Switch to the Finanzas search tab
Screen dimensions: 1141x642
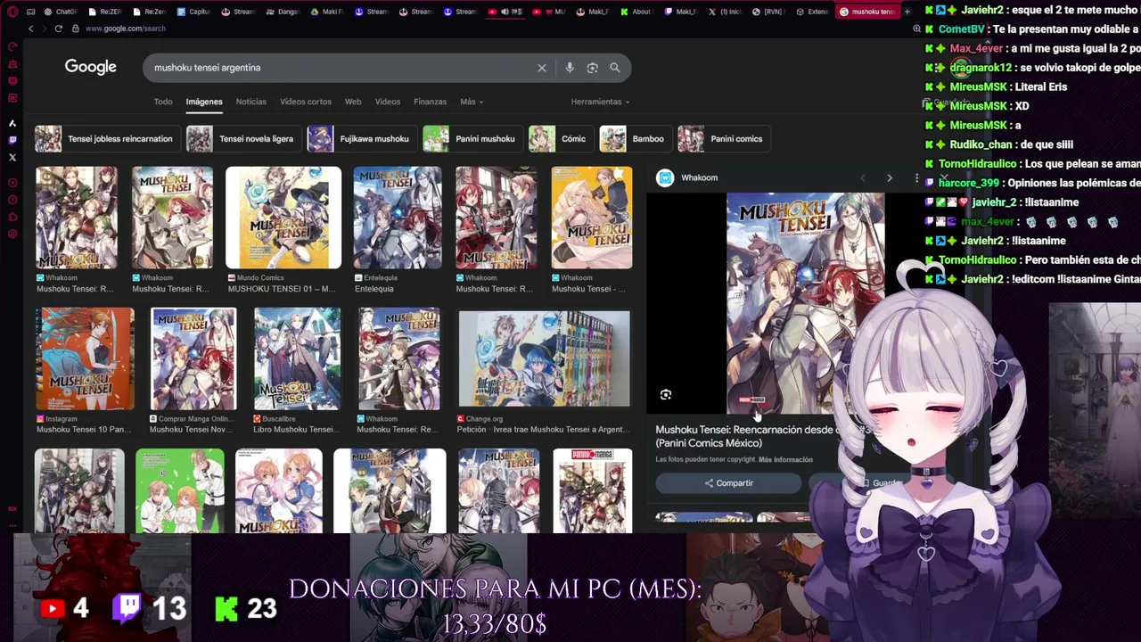pyautogui.click(x=431, y=102)
